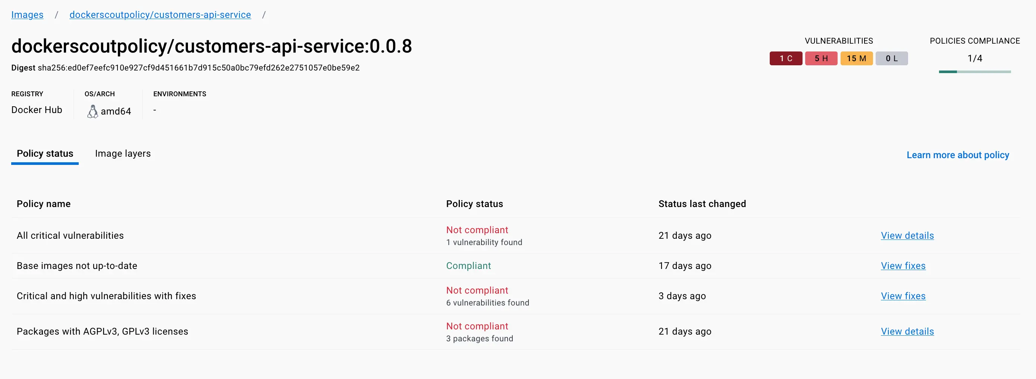This screenshot has width=1036, height=379.
Task: Click the image digest sha256 text
Action: (198, 68)
